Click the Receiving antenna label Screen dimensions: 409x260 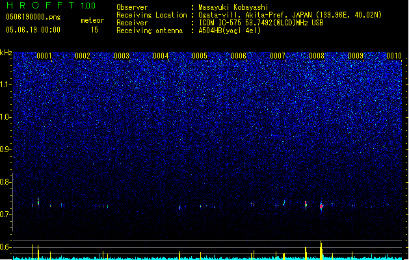pyautogui.click(x=150, y=31)
